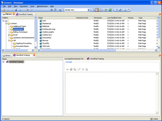
Task: Open Find with the binoculars icon
Action: 51,10
